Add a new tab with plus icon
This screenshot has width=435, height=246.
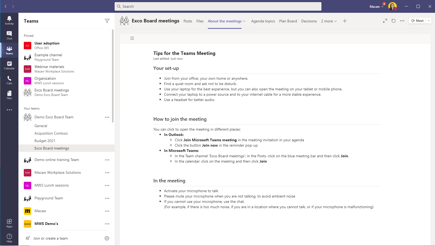pos(345,21)
